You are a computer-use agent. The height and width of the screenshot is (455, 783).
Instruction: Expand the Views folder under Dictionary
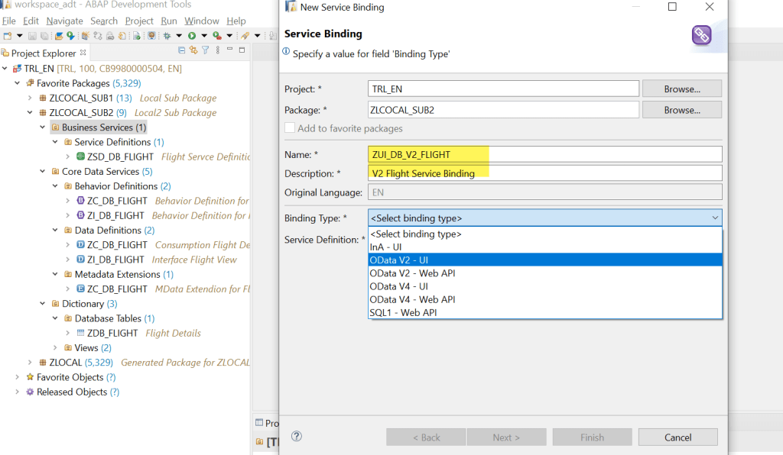55,348
